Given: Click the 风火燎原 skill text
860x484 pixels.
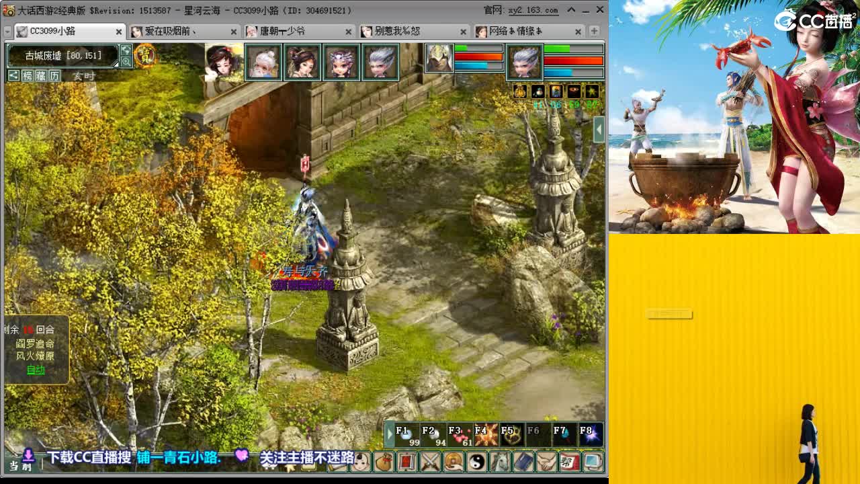Looking at the screenshot, I should coord(36,356).
